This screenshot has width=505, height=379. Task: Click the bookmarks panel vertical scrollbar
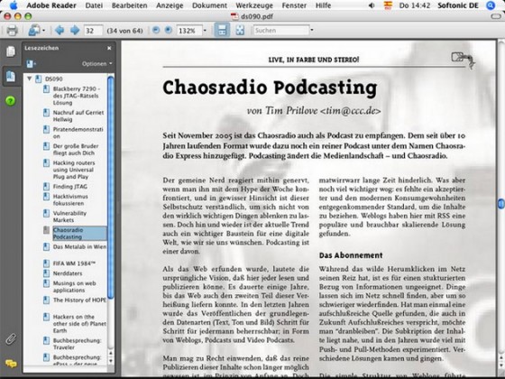(x=111, y=187)
